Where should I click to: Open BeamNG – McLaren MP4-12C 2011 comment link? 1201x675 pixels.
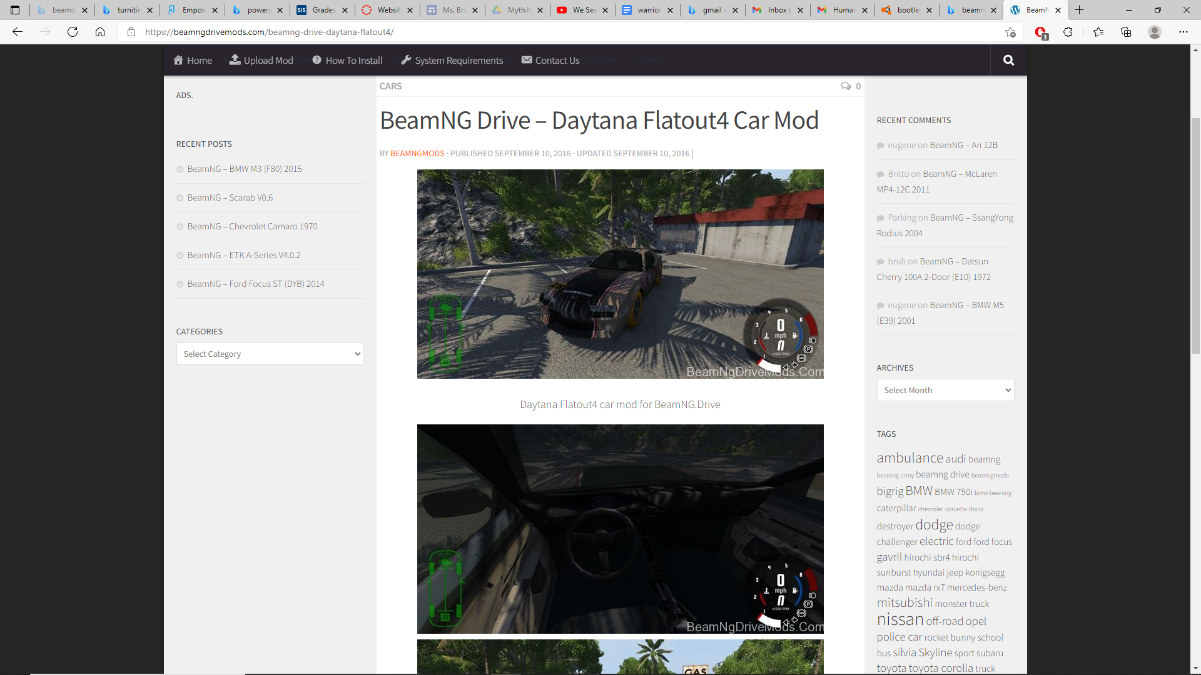[937, 181]
